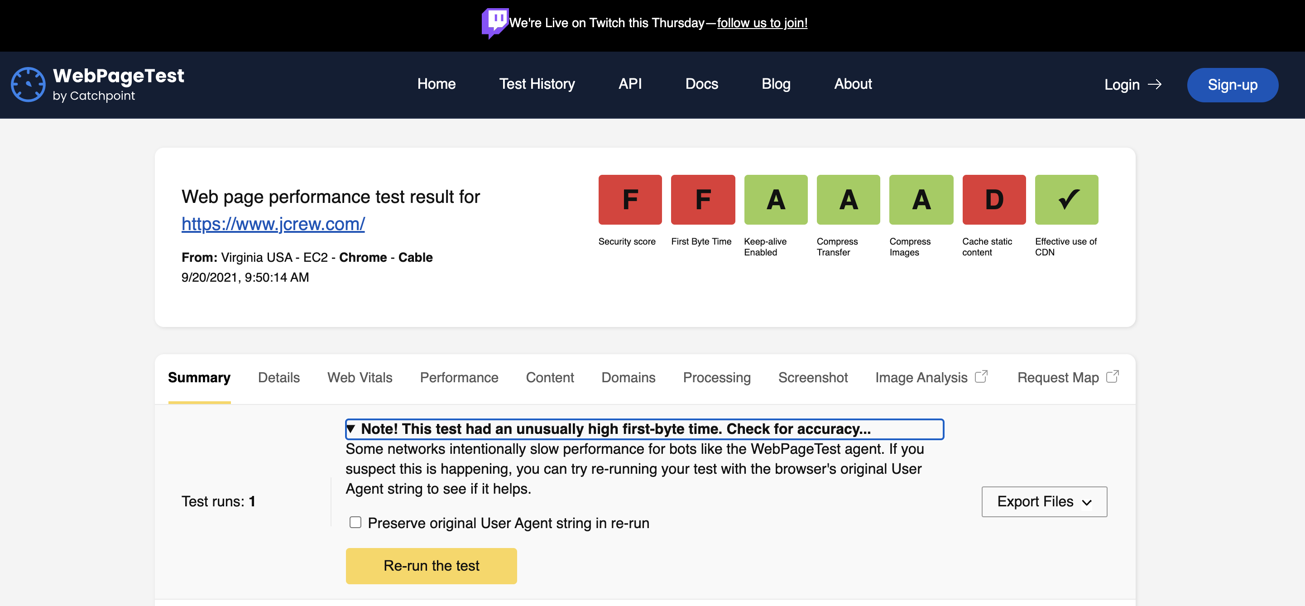Click the Keep-alive Enabled A grade
The height and width of the screenshot is (606, 1305).
coord(775,200)
